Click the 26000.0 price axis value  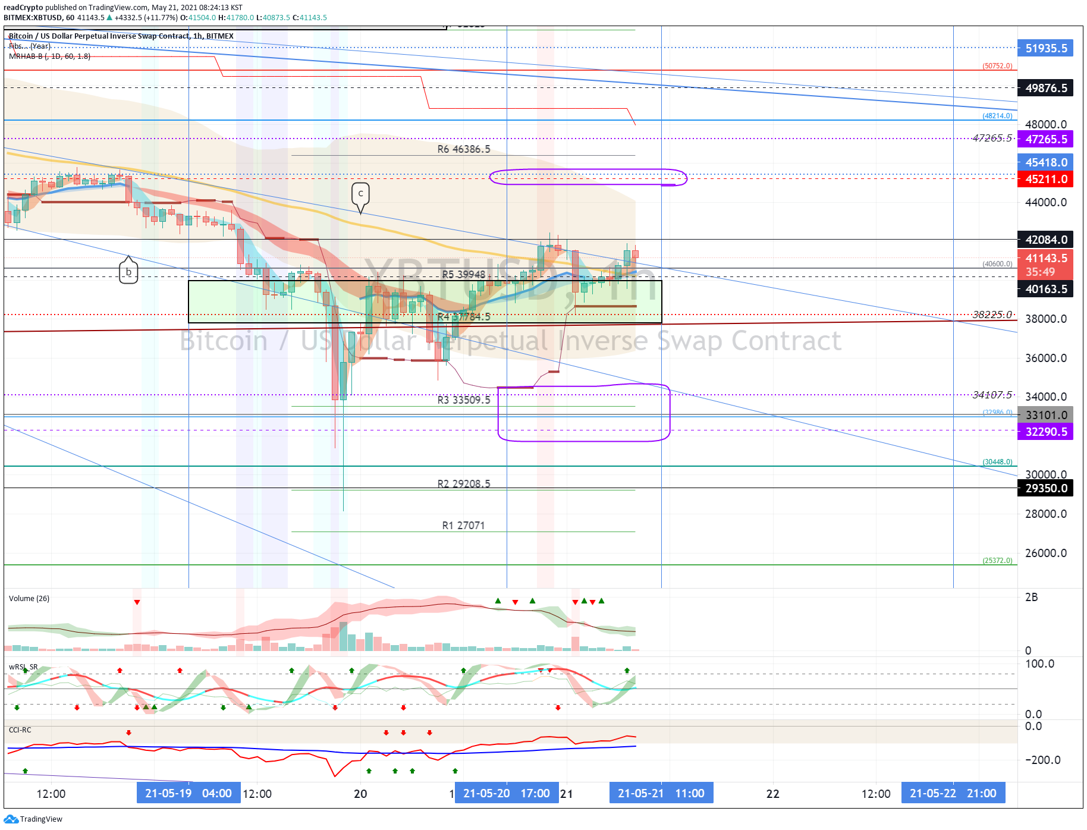(1046, 553)
